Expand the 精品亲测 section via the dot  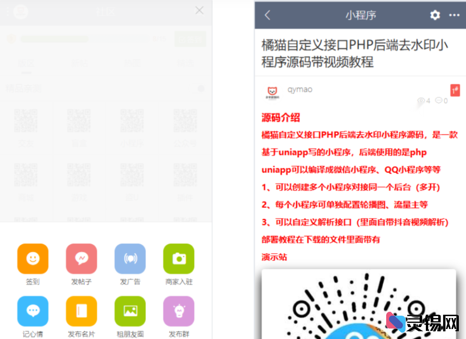tap(201, 89)
